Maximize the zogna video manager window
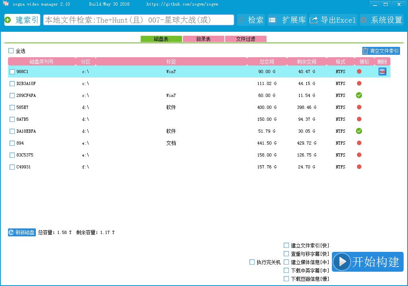This screenshot has height=286, width=408. click(x=386, y=4)
